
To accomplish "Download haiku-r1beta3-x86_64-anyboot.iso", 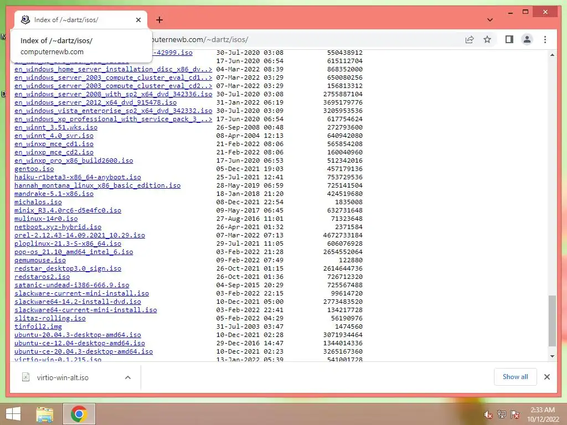I will (x=78, y=177).
